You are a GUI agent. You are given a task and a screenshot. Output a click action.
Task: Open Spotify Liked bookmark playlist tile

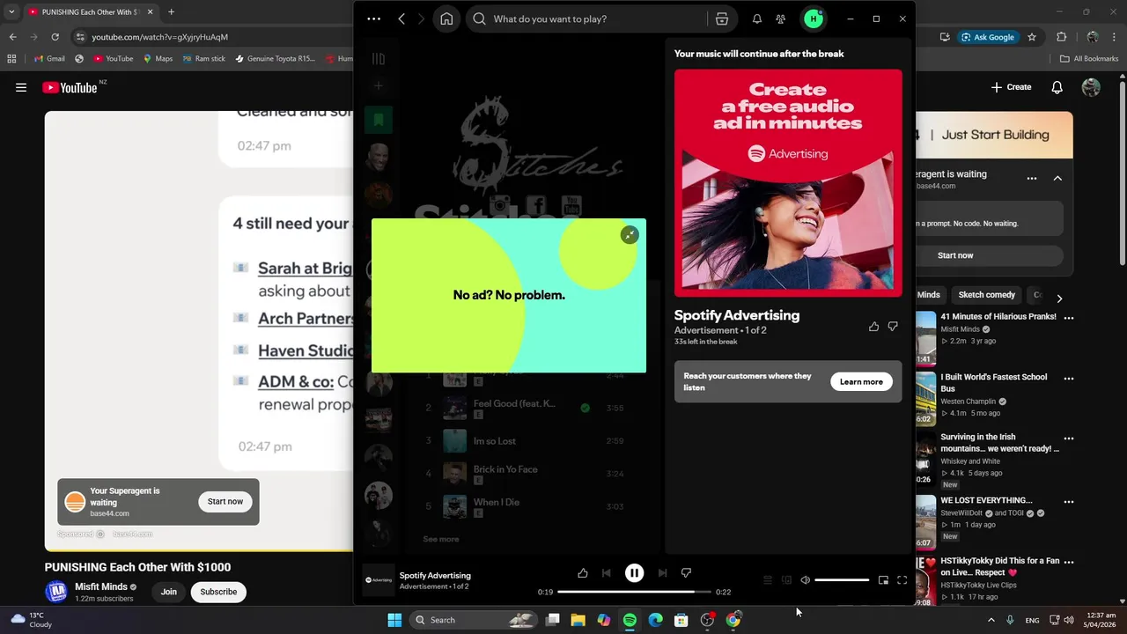[379, 120]
